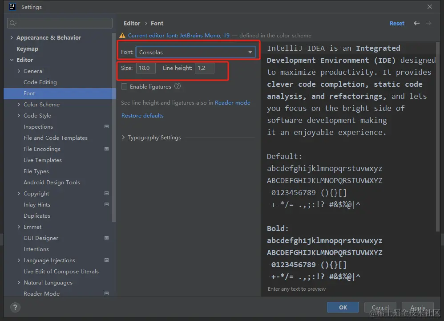Image resolution: width=444 pixels, height=321 pixels.
Task: Click the project-level icon beside Reader Mode
Action: pyautogui.click(x=106, y=293)
